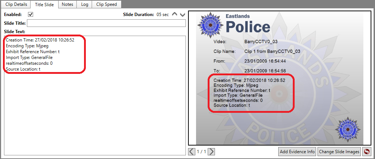The height and width of the screenshot is (159, 375).
Task: Click the 'Police' heading in preview
Action: click(248, 27)
